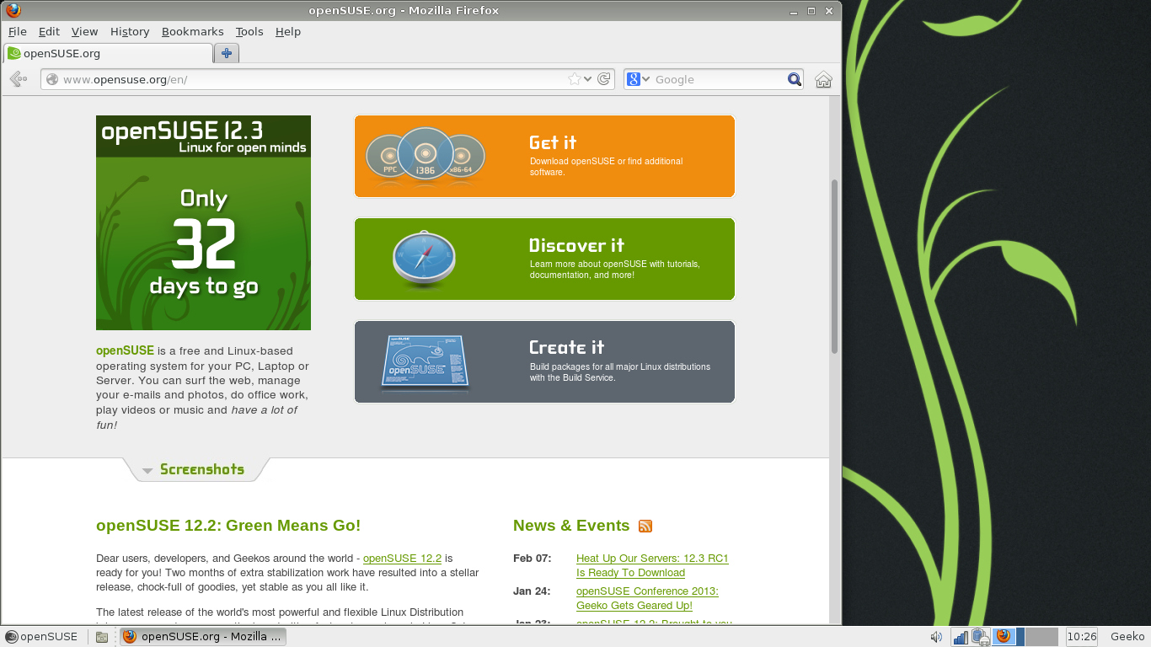
Task: Open the History menu
Action: (129, 31)
